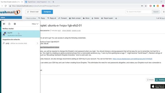
Task: Mark the message unread
Action: [x=75, y=18]
